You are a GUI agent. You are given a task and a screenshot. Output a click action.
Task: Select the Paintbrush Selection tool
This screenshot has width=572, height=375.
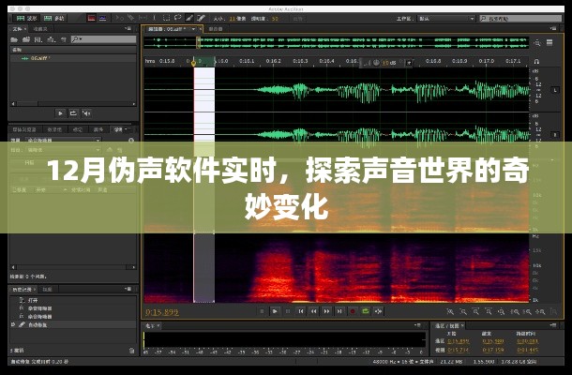coord(189,18)
